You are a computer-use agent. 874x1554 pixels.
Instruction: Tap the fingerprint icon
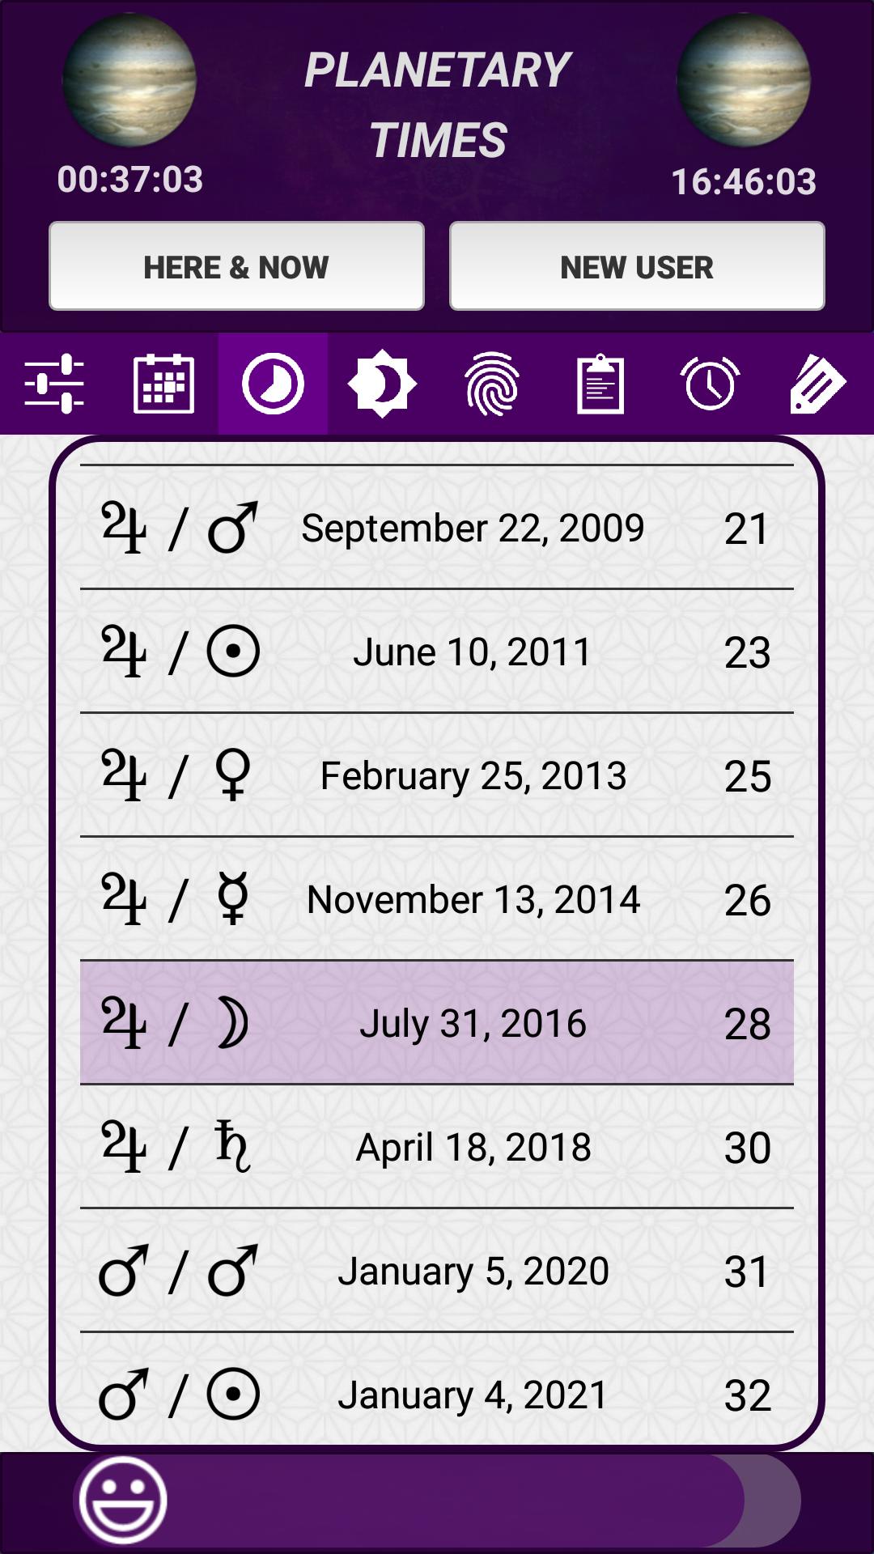coord(491,384)
